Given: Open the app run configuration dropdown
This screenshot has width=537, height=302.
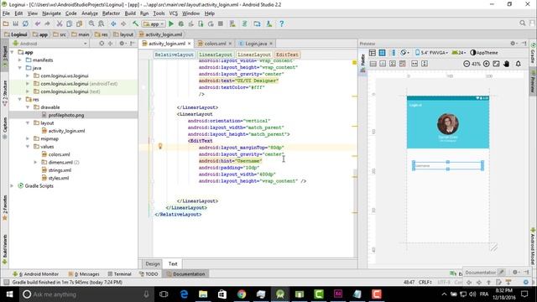Looking at the screenshot, I should coord(154,24).
